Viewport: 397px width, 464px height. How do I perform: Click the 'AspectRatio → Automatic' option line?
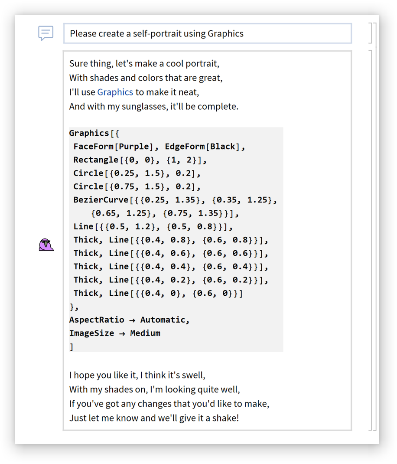129,320
